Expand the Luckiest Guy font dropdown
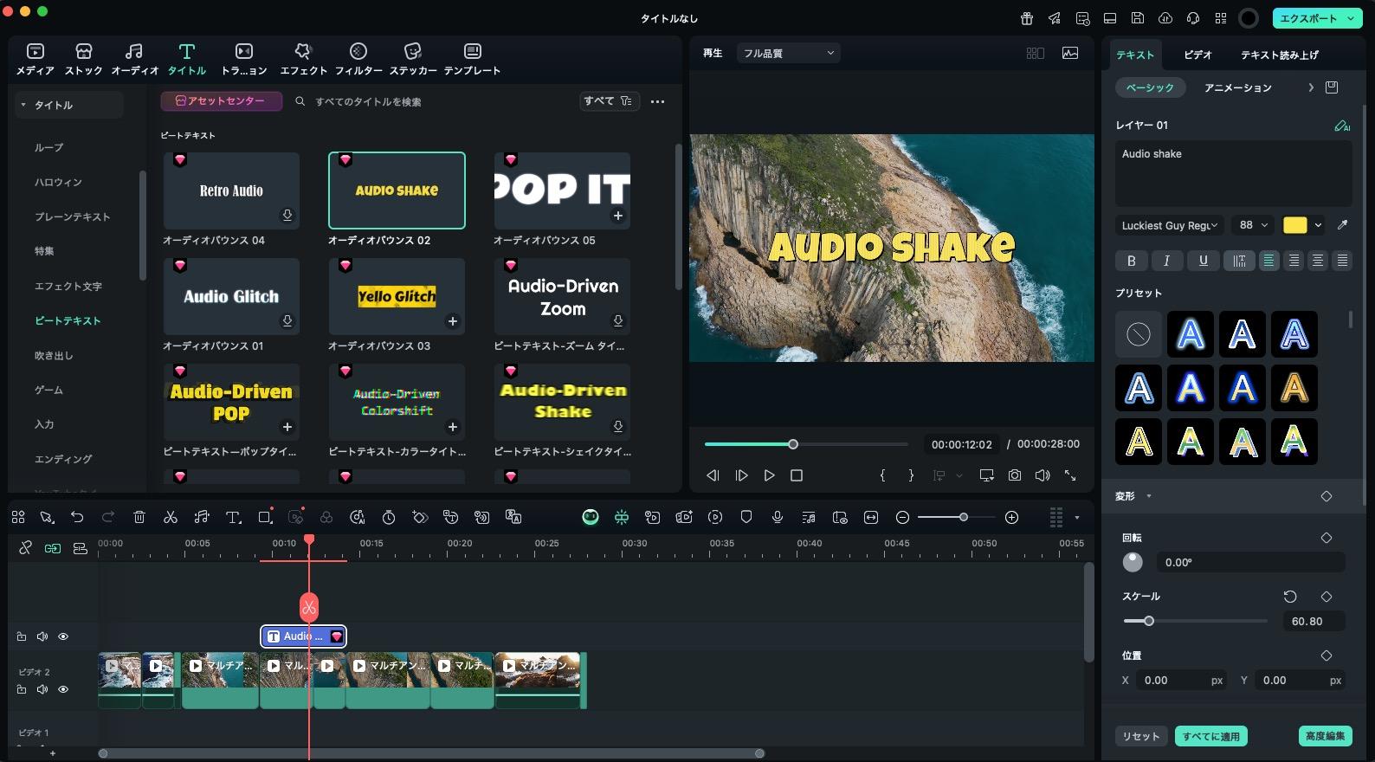Screen dimensions: 1375x762 pos(1169,225)
